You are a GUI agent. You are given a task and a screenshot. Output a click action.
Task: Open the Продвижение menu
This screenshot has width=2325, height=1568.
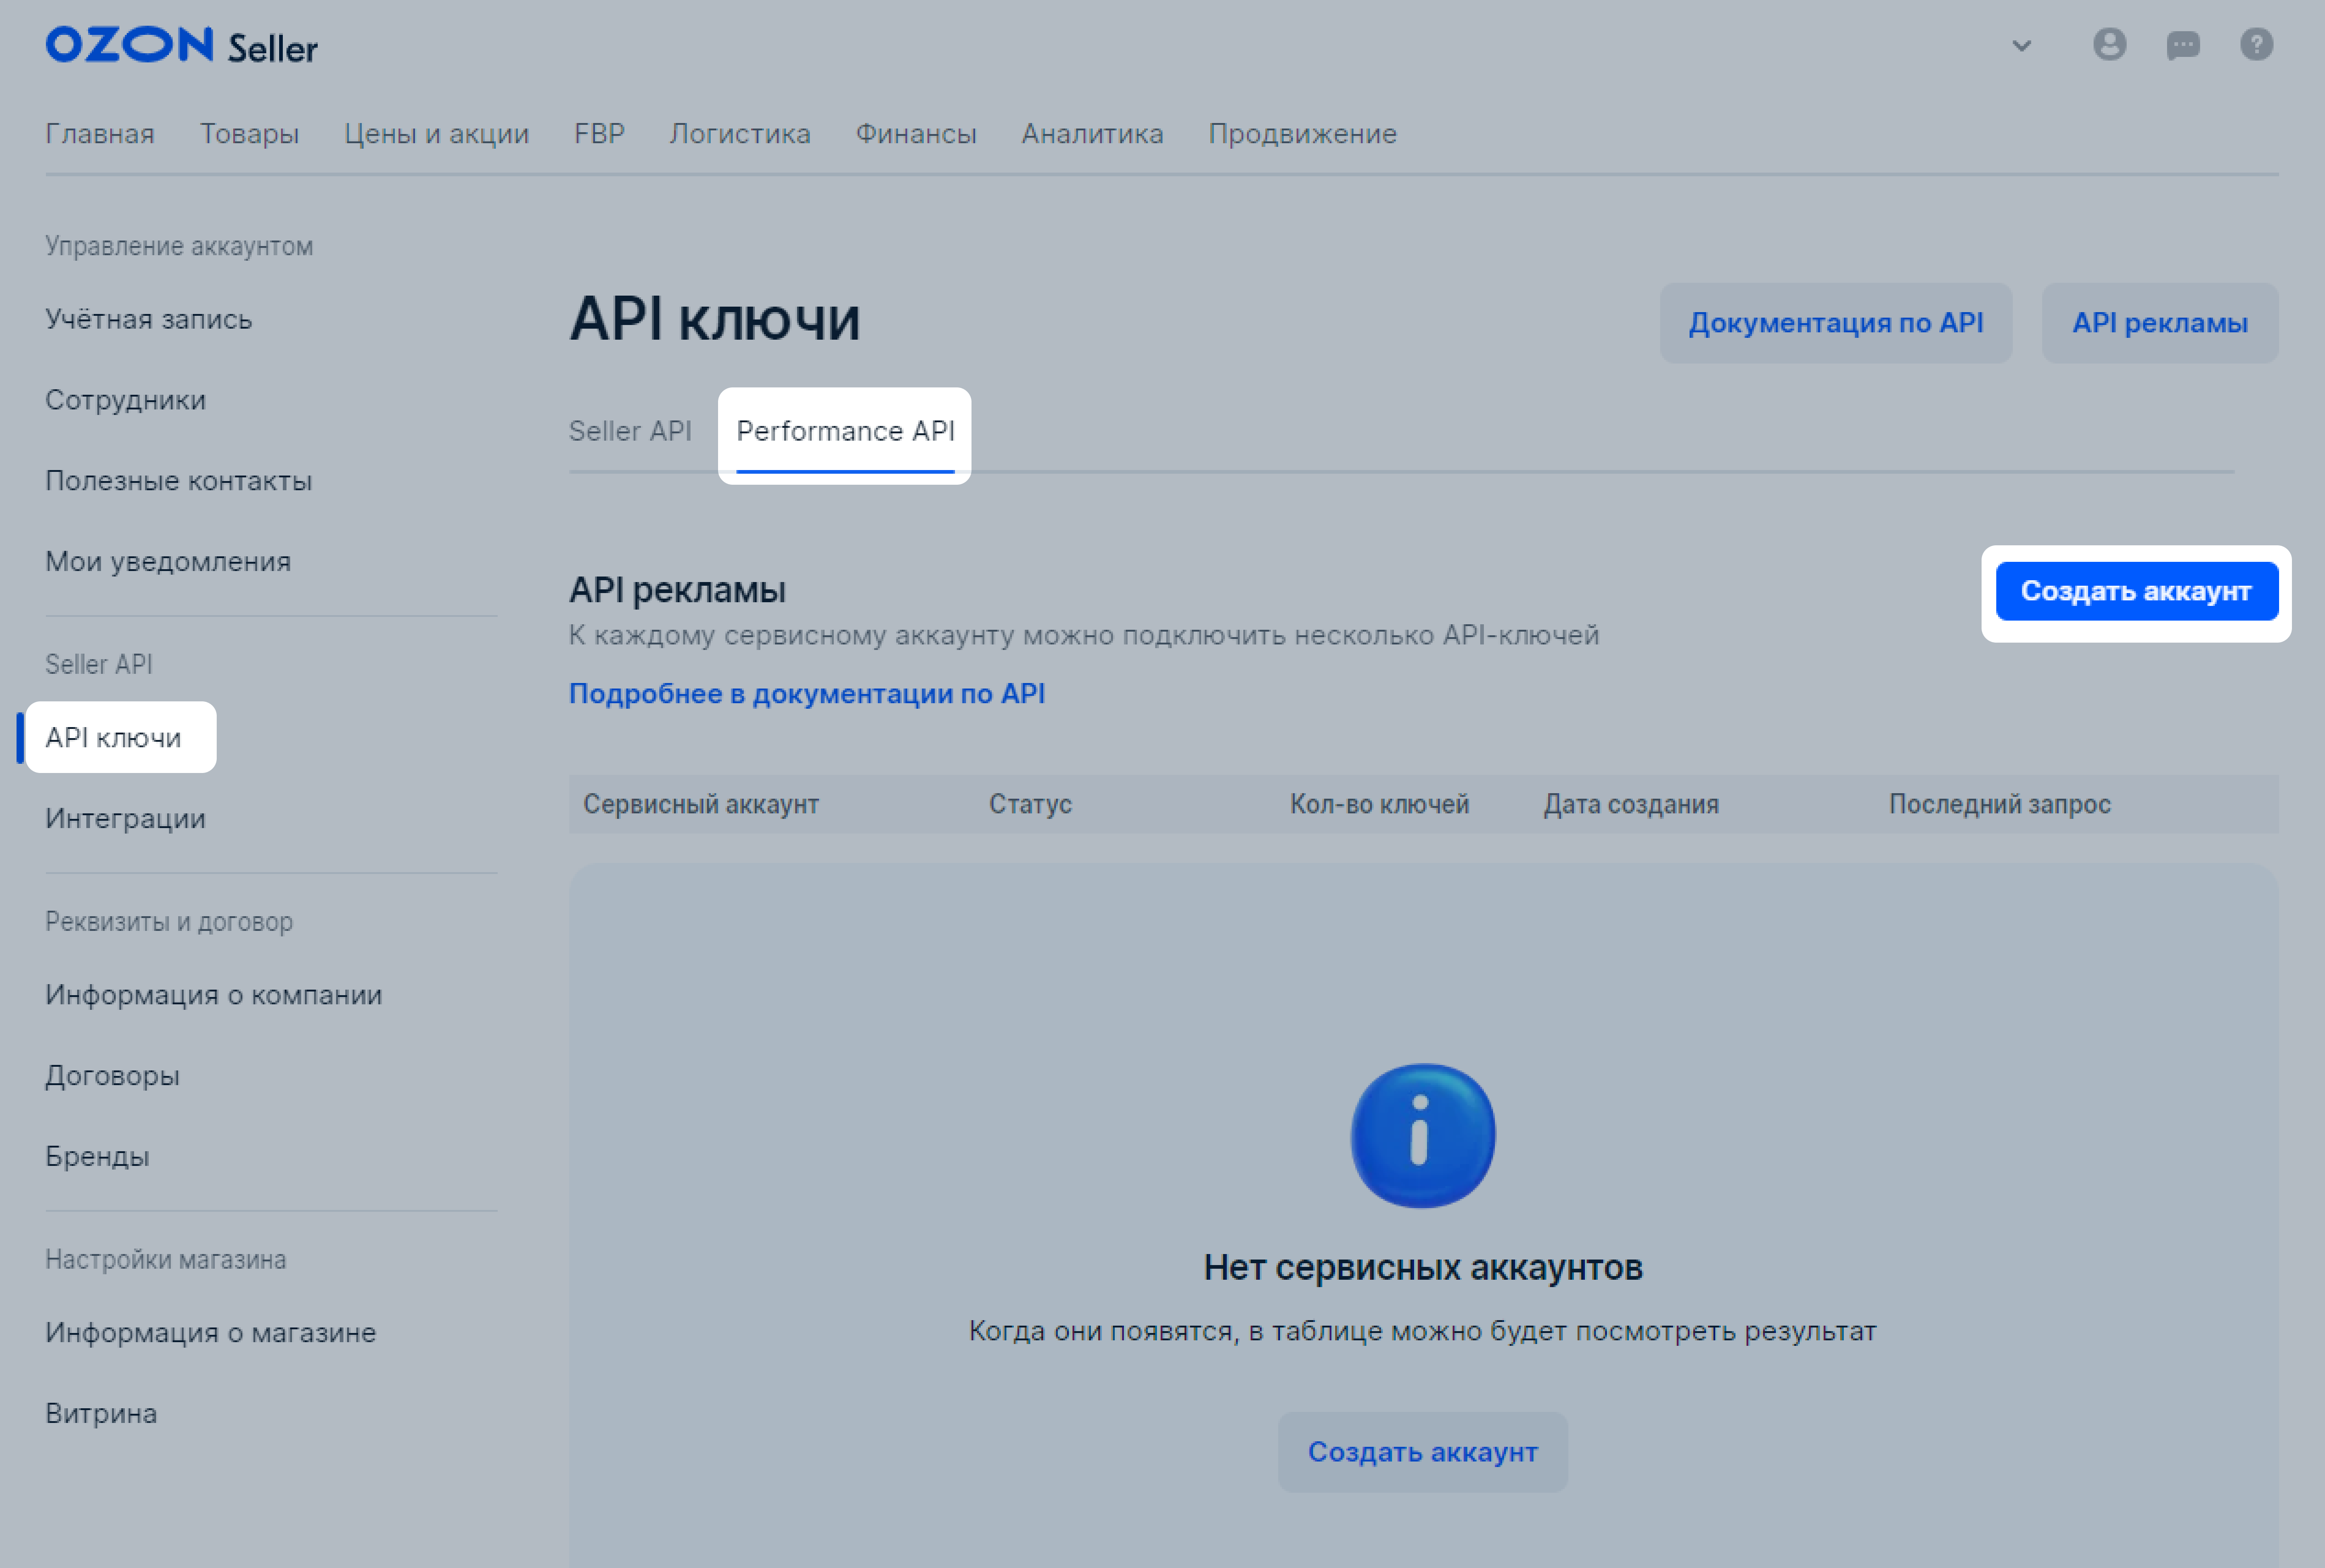1302,134
